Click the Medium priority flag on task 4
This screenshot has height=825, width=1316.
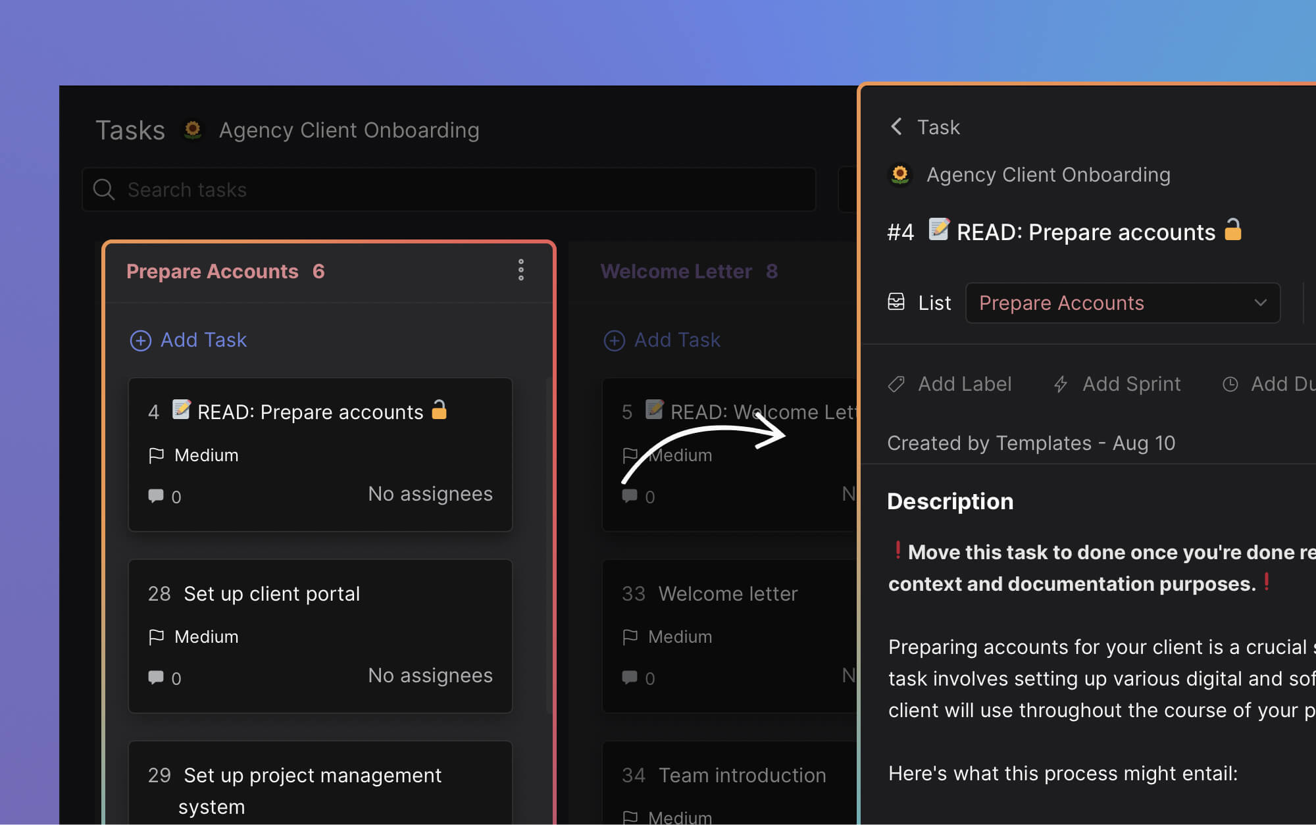[157, 455]
